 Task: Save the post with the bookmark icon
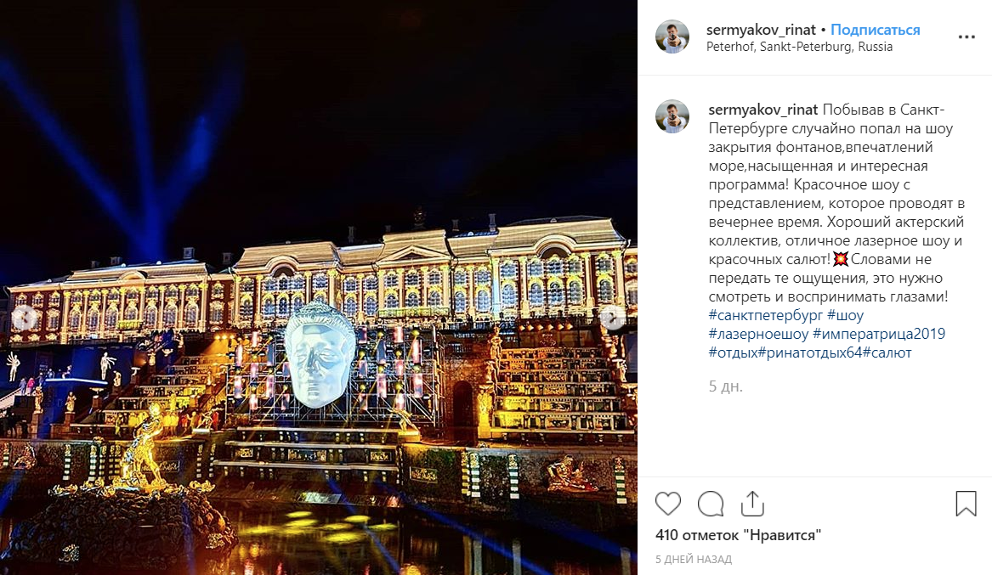[x=966, y=504]
